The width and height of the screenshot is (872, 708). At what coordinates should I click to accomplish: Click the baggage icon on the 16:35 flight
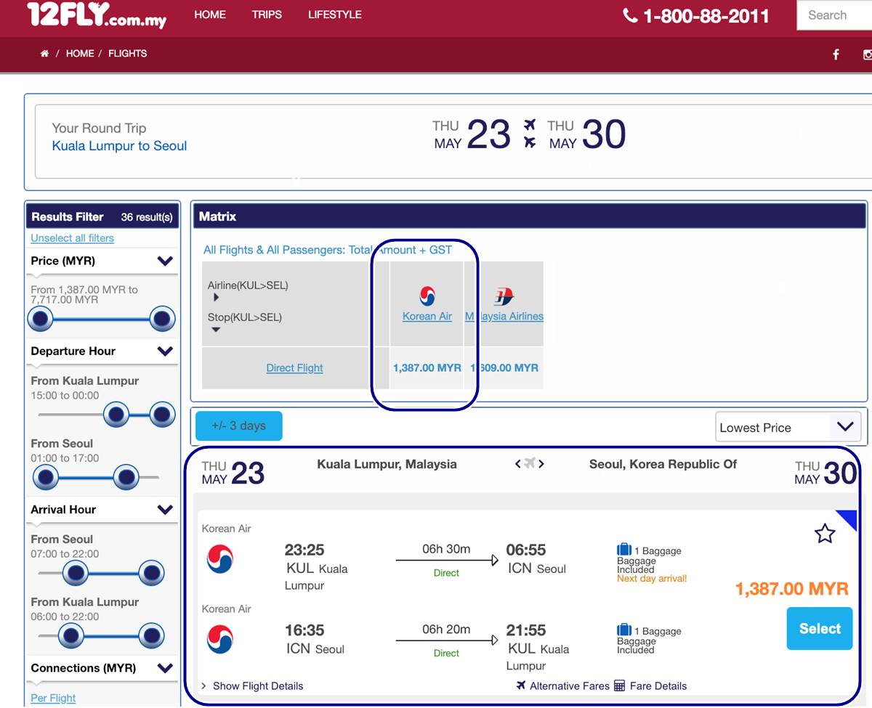(623, 630)
